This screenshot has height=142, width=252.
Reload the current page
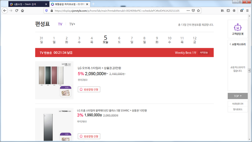[17, 11]
